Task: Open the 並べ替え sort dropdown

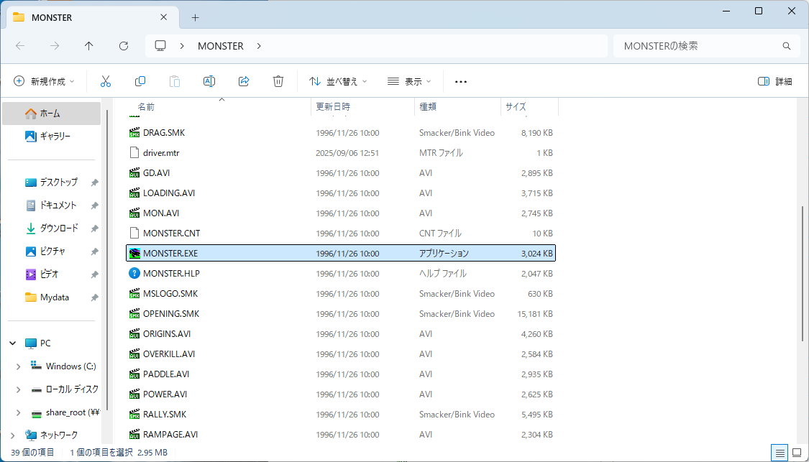Action: click(x=338, y=81)
